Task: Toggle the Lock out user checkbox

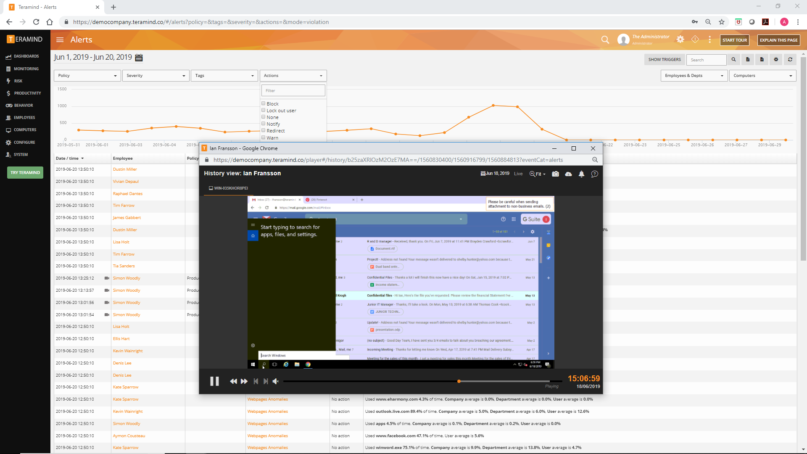Action: 263,110
